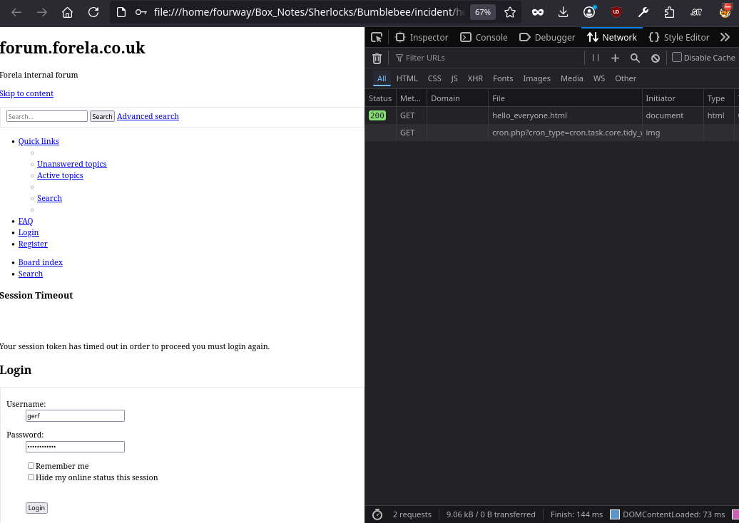The width and height of the screenshot is (739, 523).
Task: Enable Disable Cache checkbox
Action: 677,57
